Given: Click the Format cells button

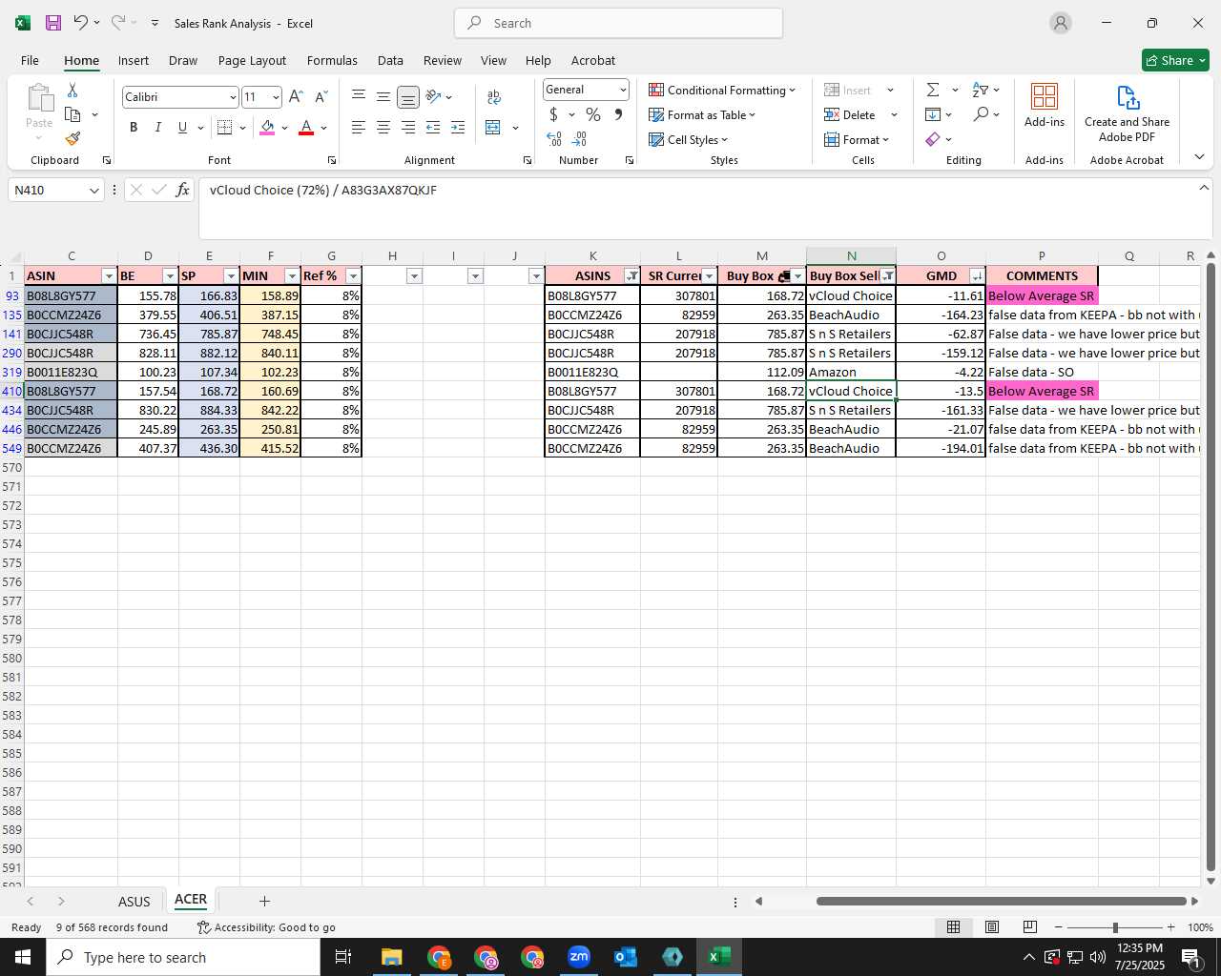Looking at the screenshot, I should pyautogui.click(x=857, y=139).
